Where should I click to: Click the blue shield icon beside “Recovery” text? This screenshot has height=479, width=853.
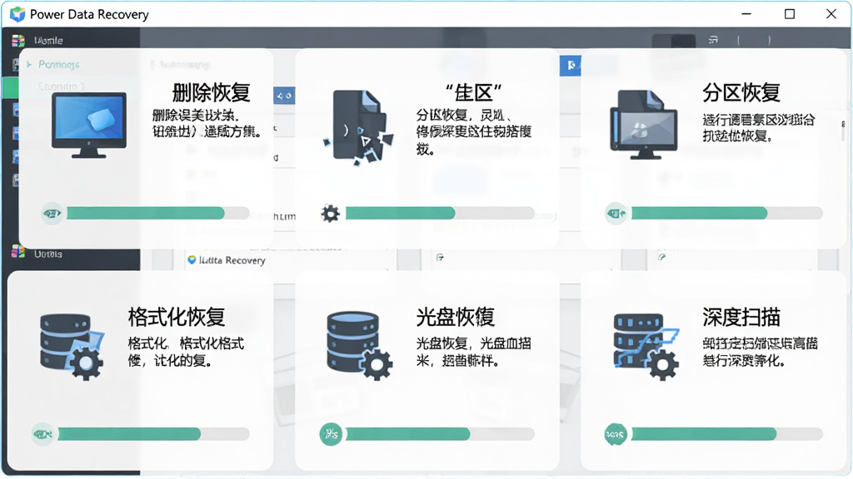click(x=192, y=260)
